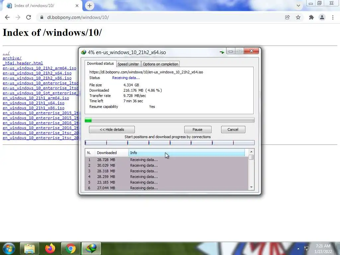Click the tab search chevron in Chrome
340x255 pixels.
[x=298, y=6]
